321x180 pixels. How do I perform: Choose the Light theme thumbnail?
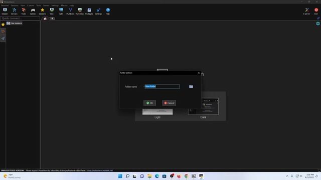(x=157, y=112)
